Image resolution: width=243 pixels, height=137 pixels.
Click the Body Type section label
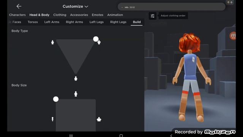[x=19, y=31]
